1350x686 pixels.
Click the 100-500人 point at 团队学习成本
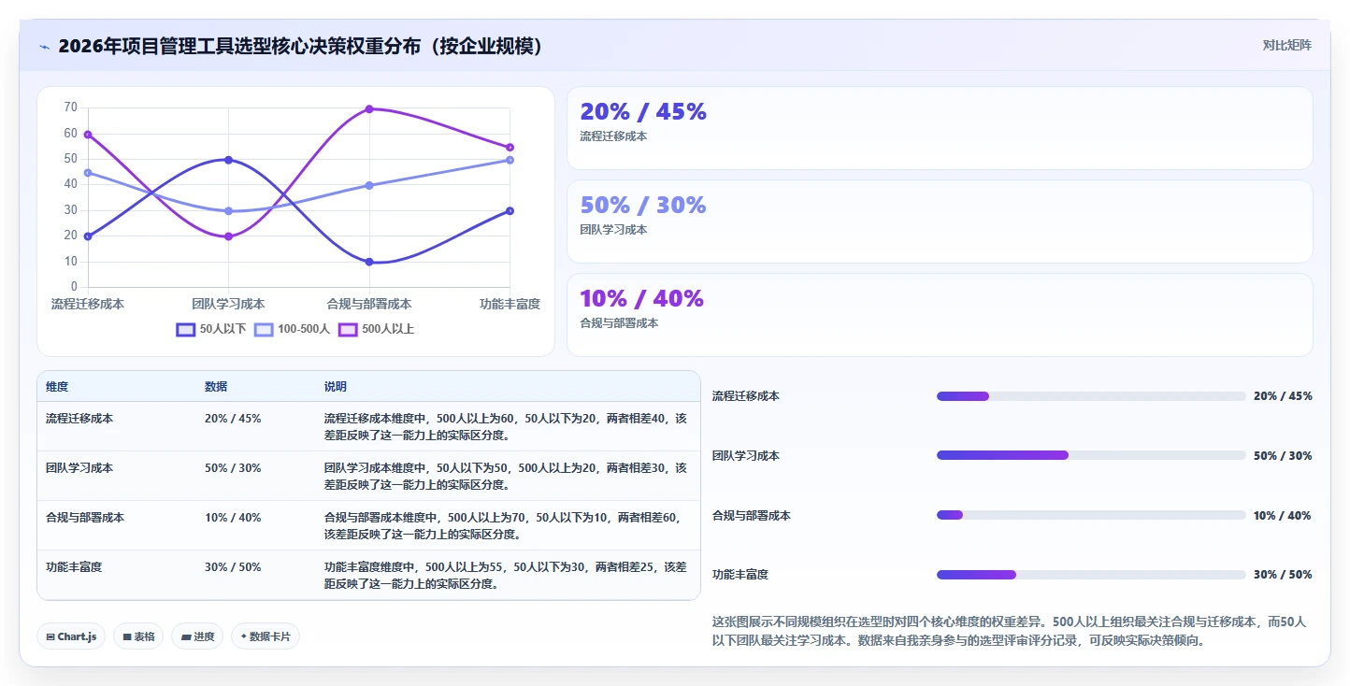tap(228, 211)
